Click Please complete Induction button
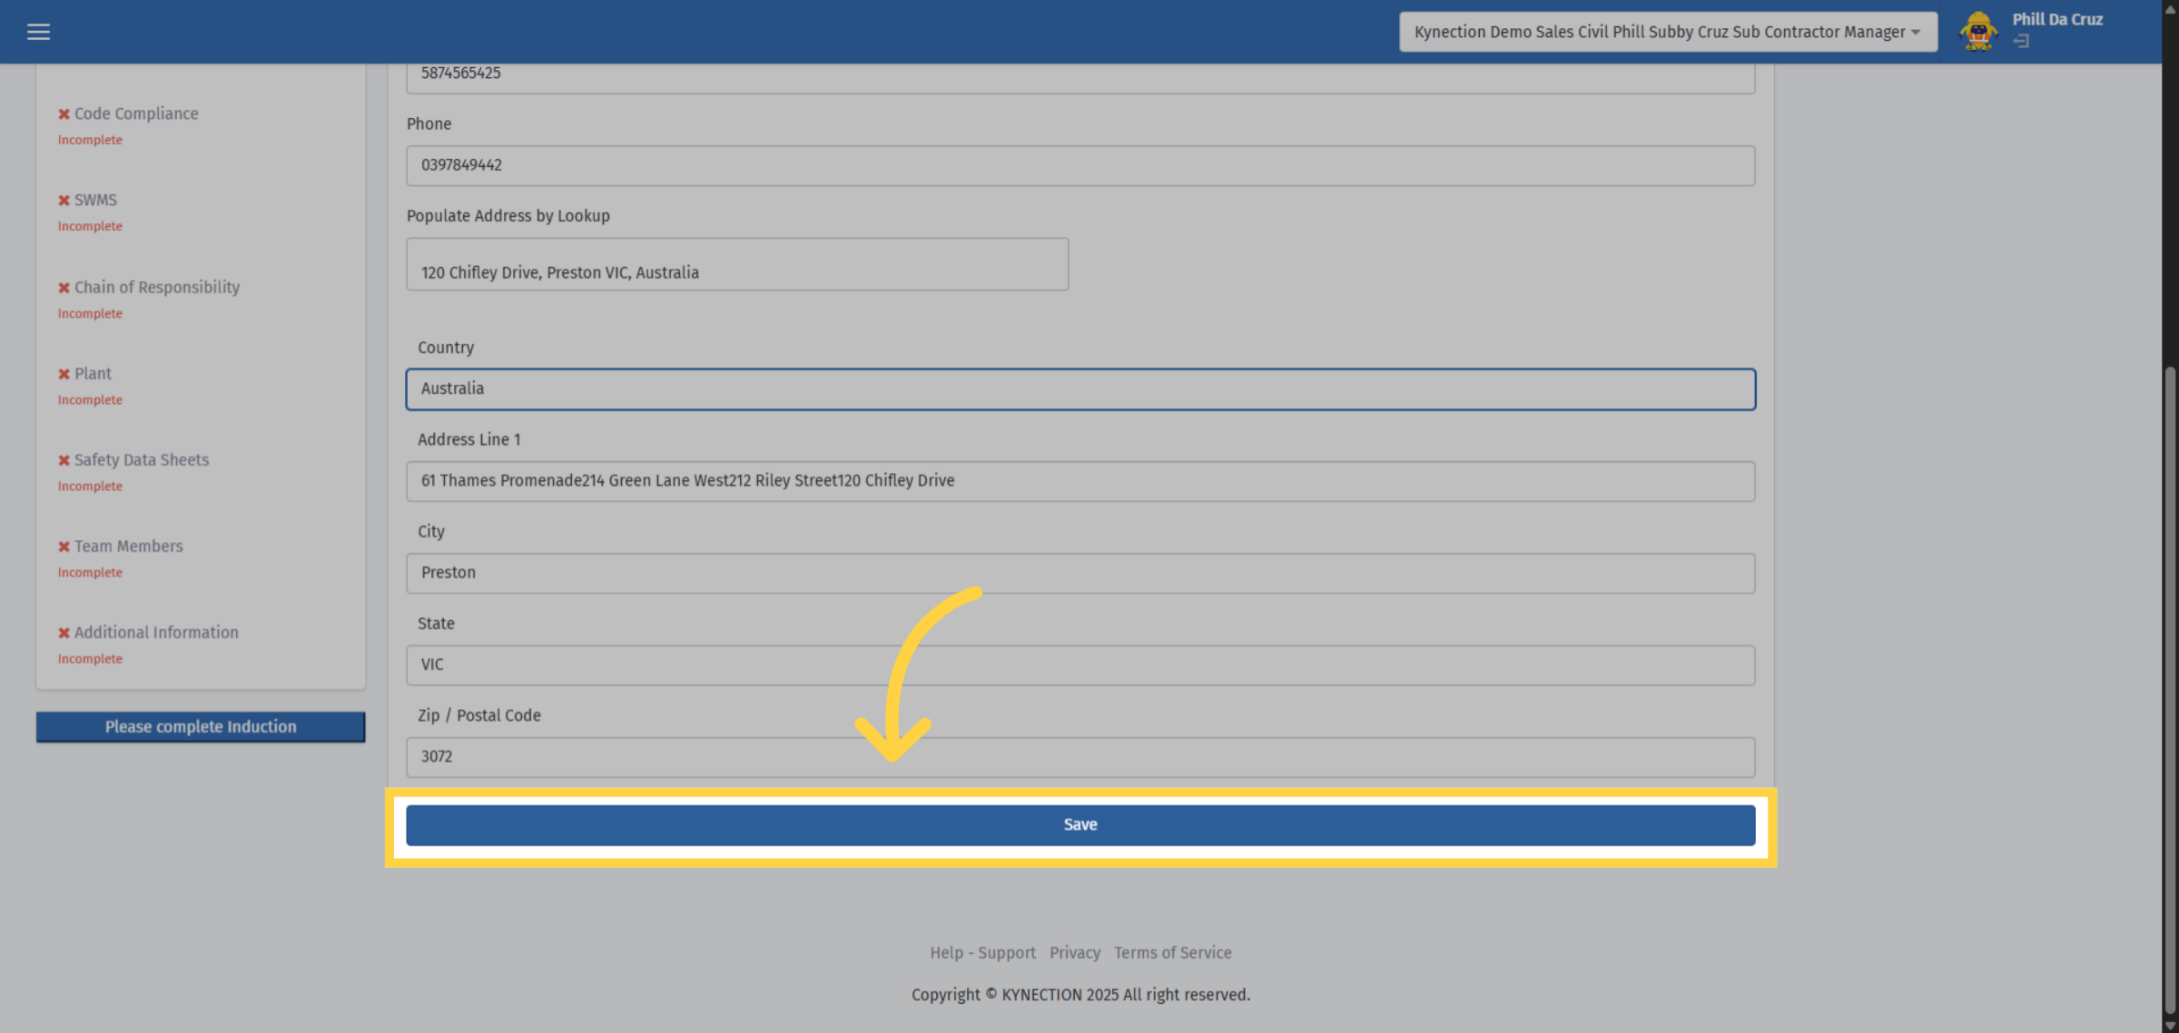2179x1033 pixels. (x=201, y=727)
